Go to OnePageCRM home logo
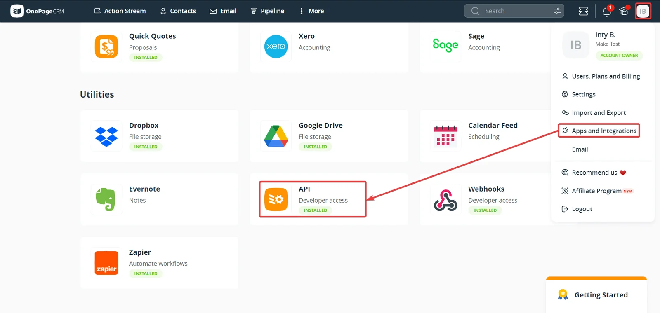The image size is (660, 313). (x=37, y=11)
